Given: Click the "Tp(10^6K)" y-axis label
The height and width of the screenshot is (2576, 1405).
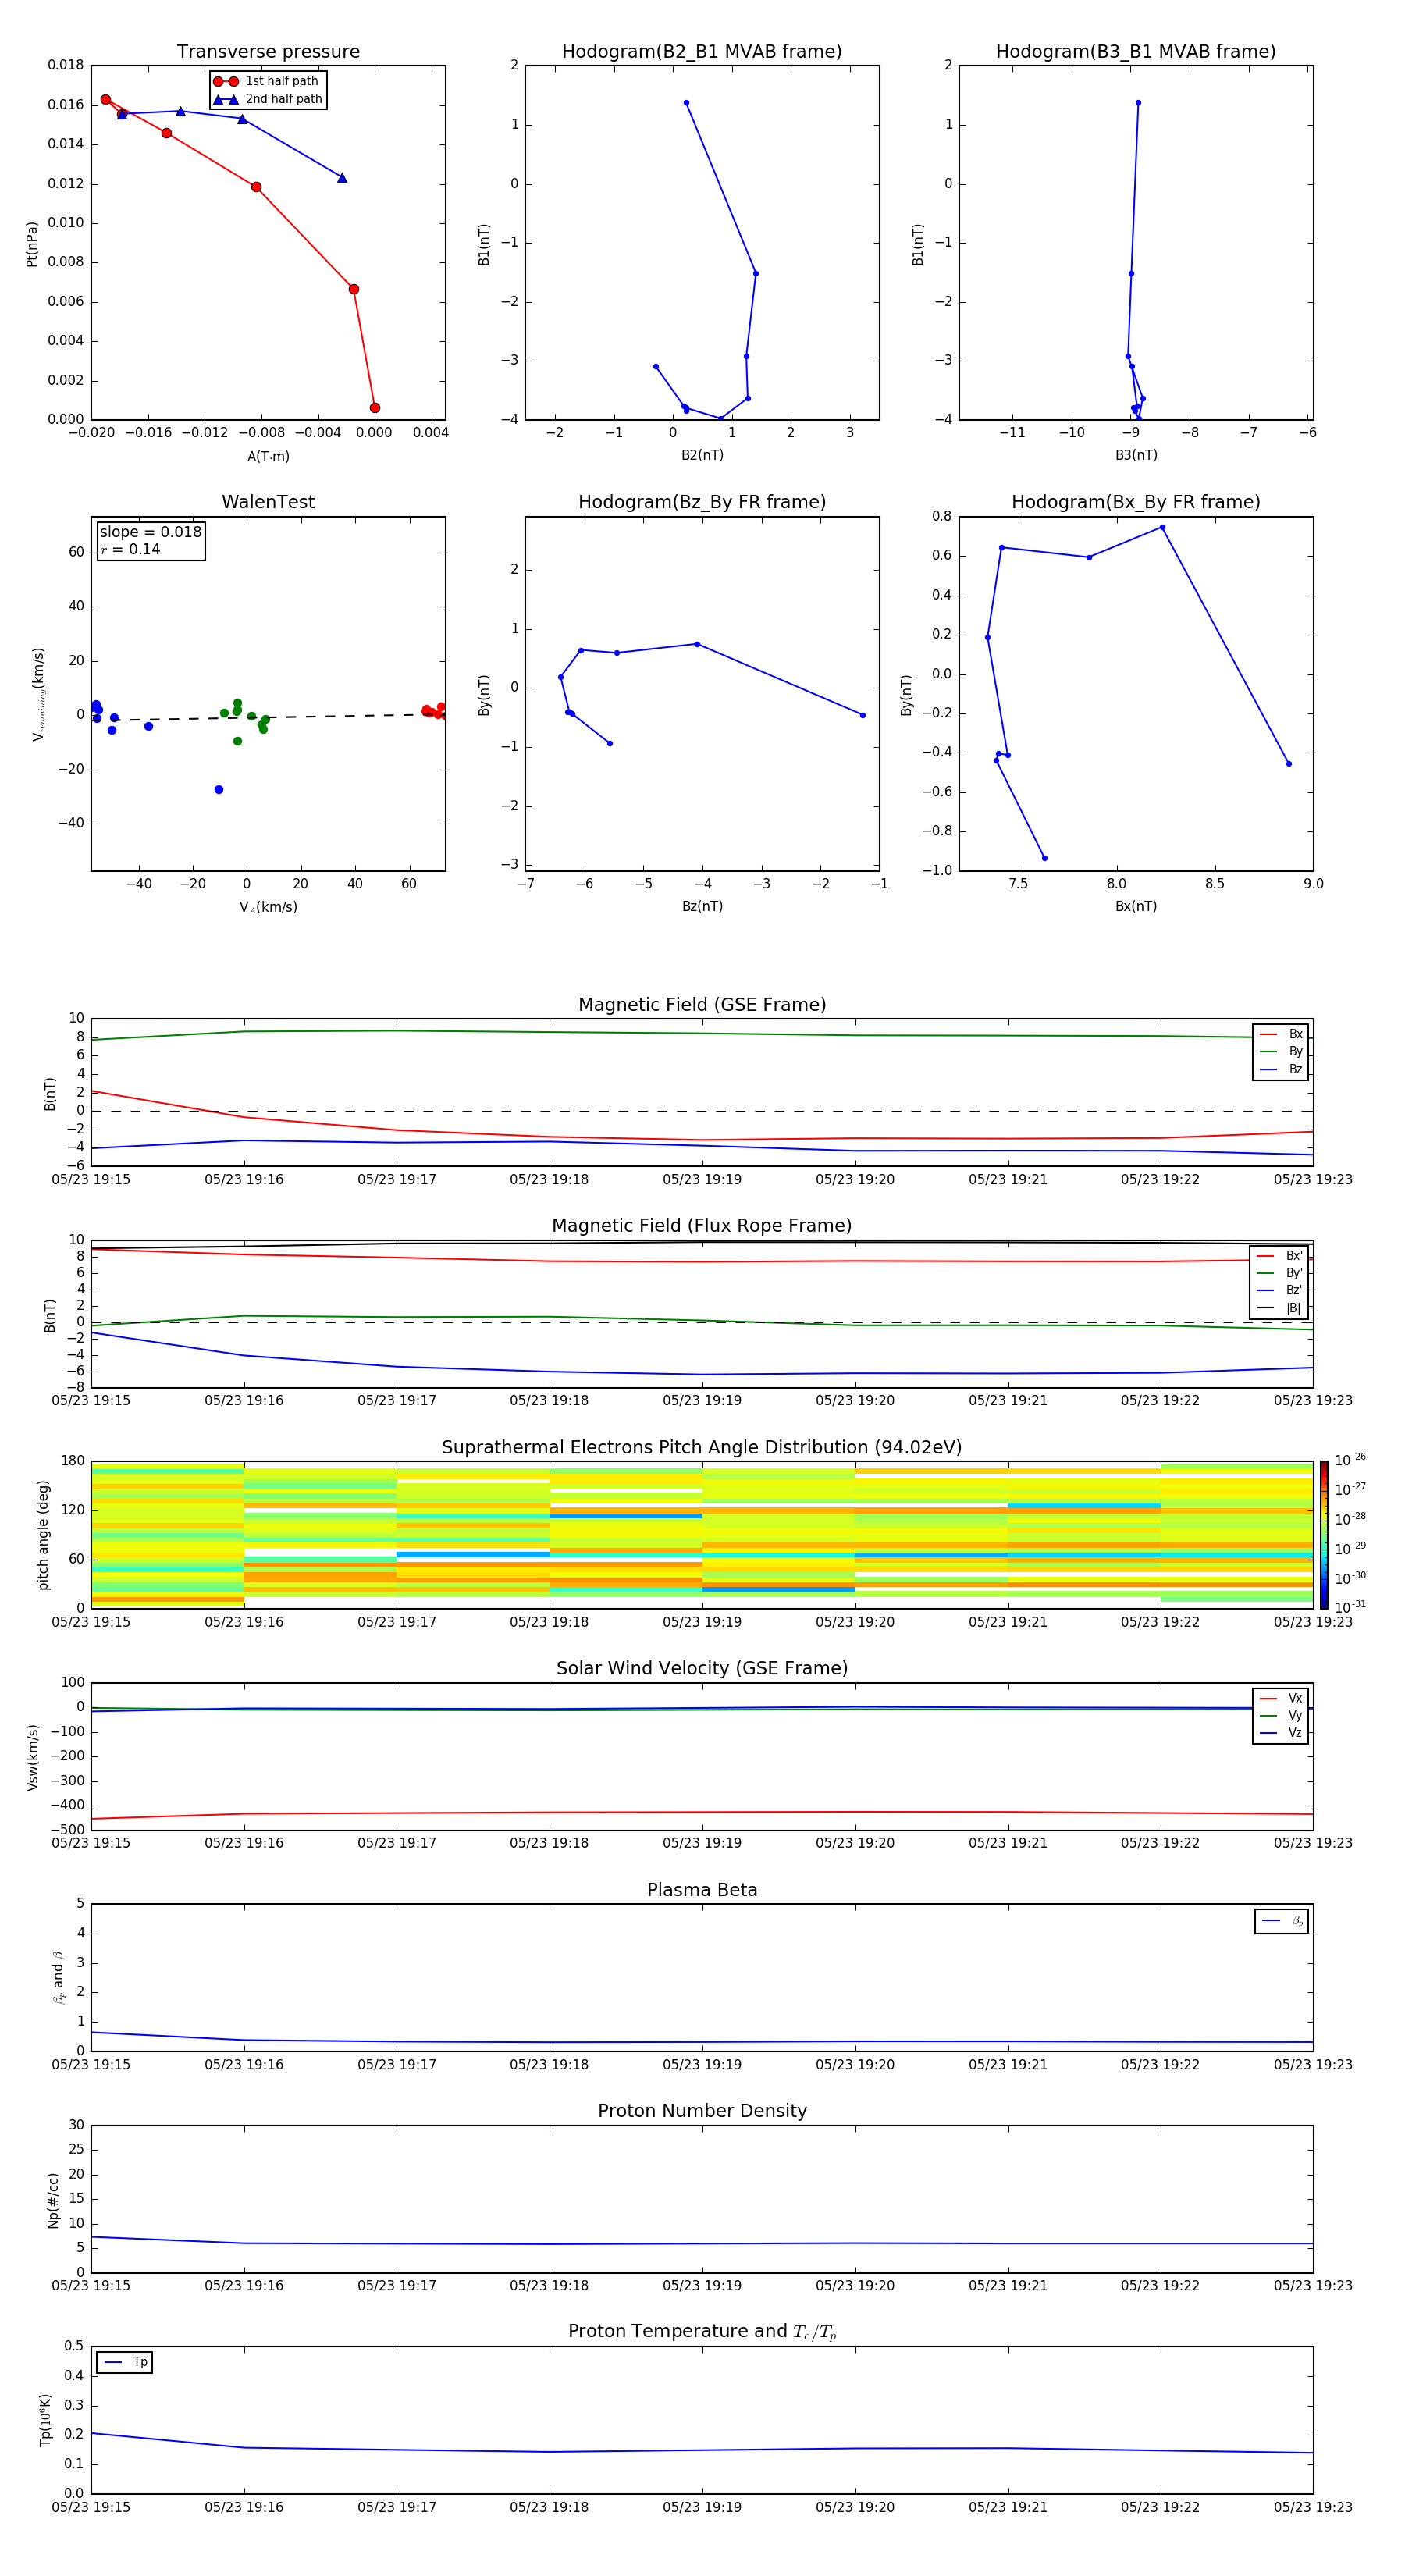Looking at the screenshot, I should (x=45, y=2420).
